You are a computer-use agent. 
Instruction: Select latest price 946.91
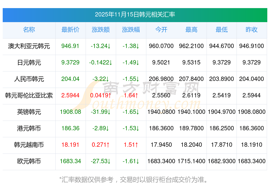coord(70,46)
